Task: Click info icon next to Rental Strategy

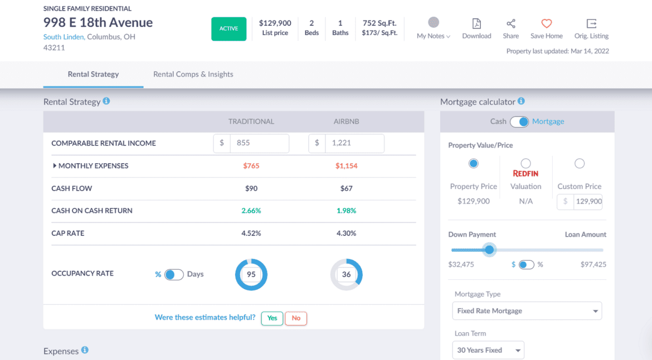Action: point(106,101)
